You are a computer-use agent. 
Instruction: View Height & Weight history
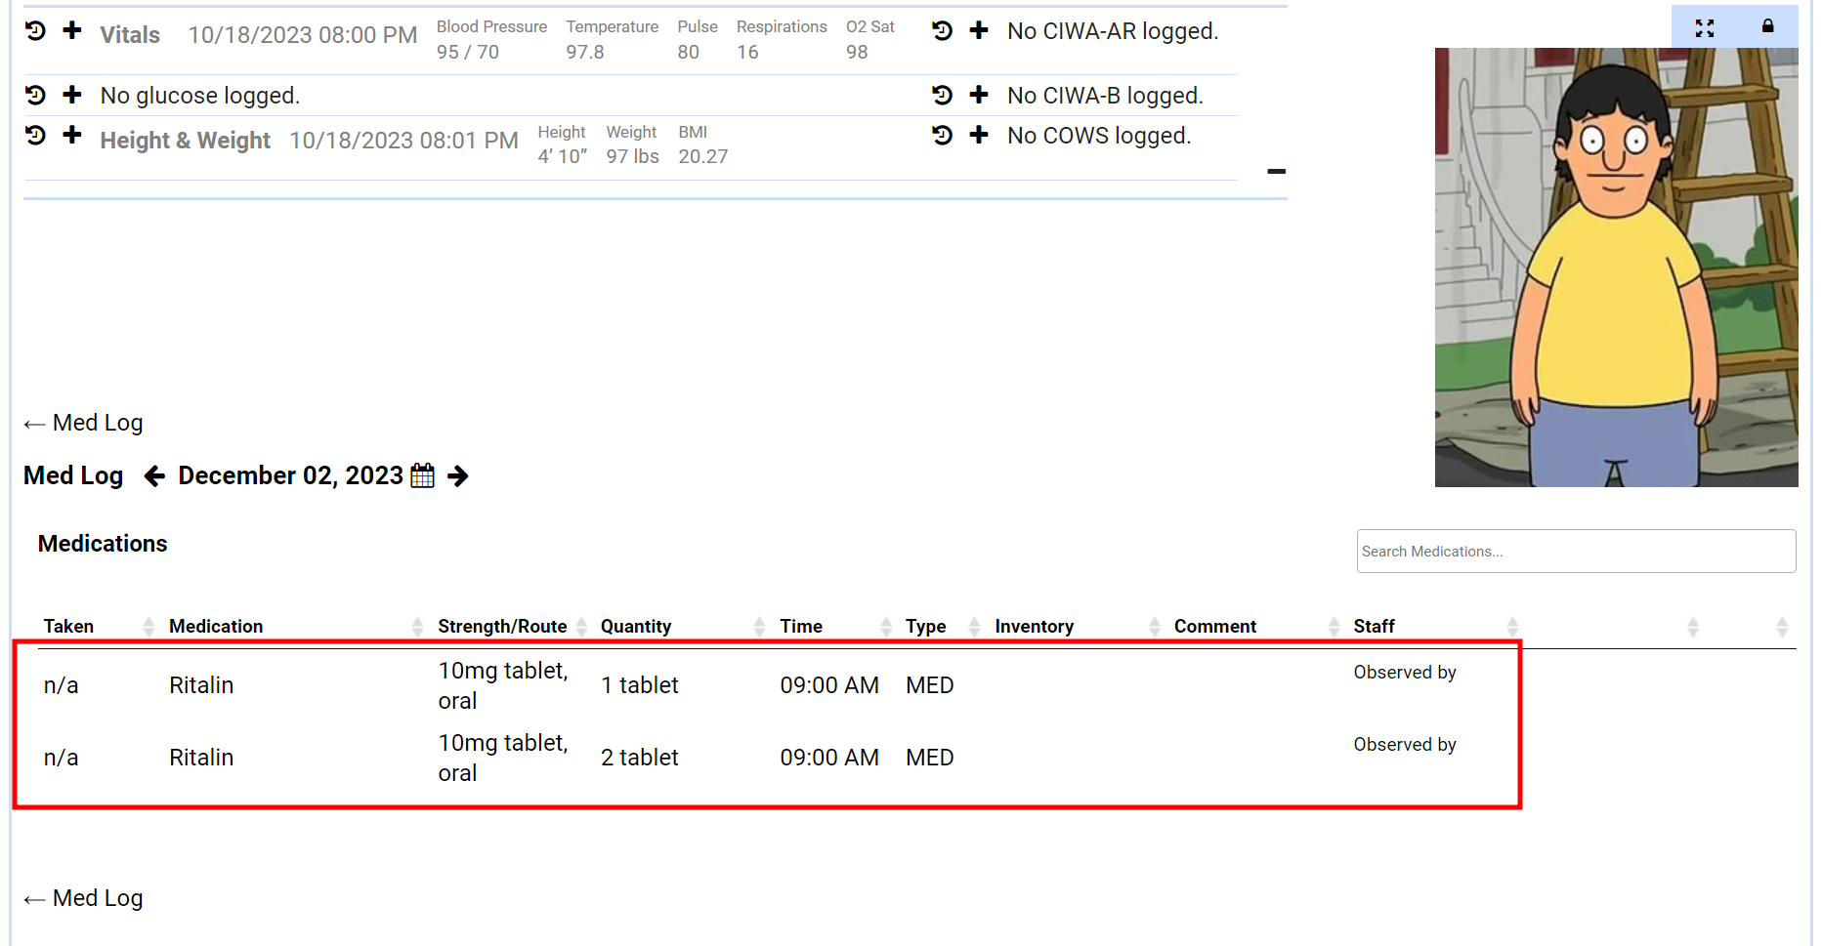click(x=35, y=136)
